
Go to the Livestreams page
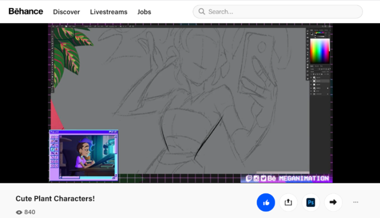coord(108,12)
